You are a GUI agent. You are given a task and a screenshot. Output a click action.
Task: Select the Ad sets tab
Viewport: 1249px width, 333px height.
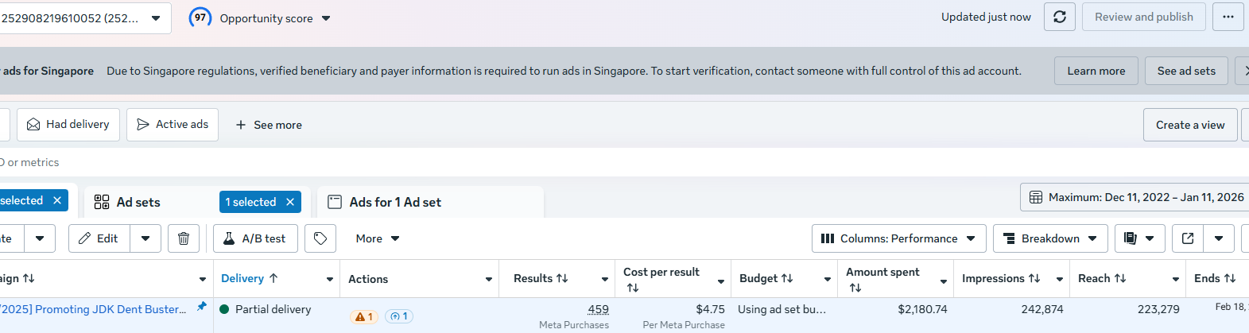point(138,202)
